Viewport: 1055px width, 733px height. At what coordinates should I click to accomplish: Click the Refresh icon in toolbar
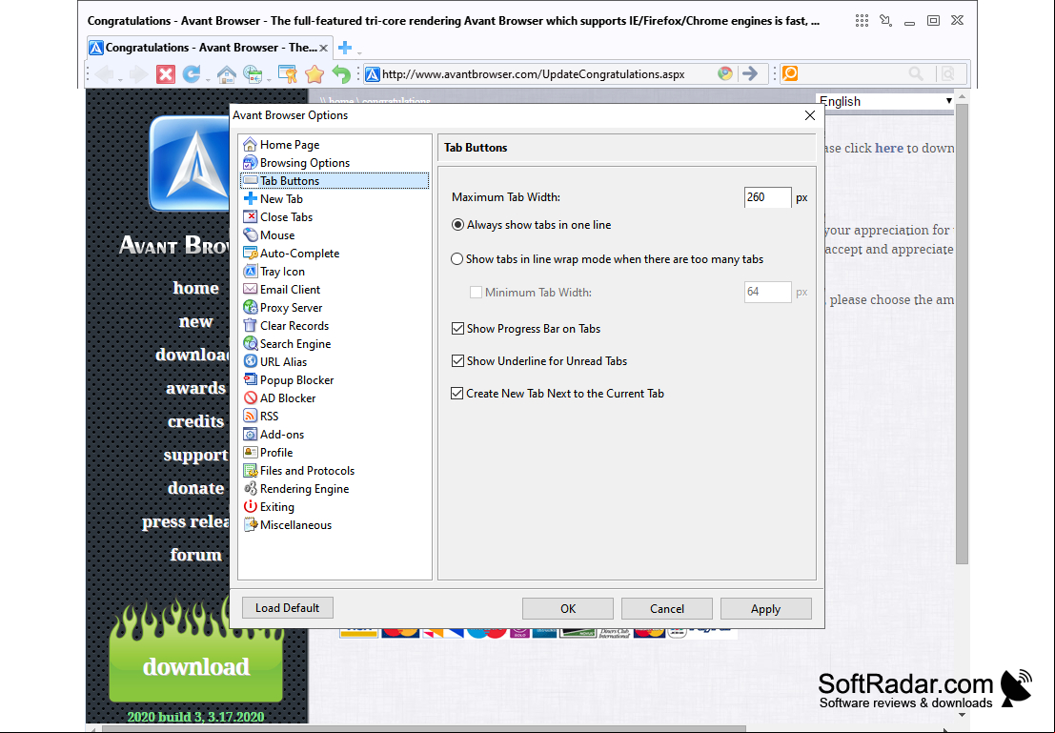tap(192, 74)
